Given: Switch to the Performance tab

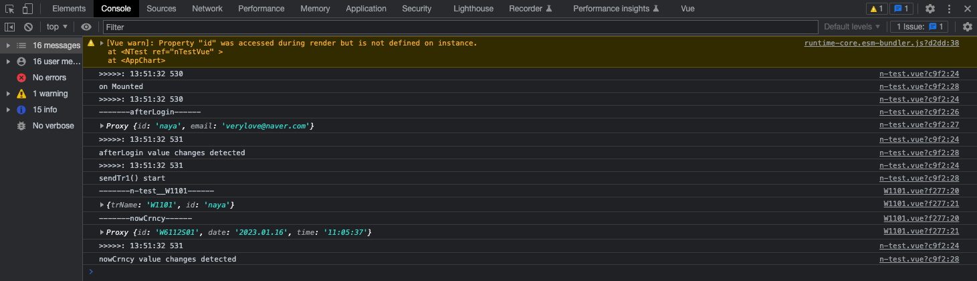Looking at the screenshot, I should [261, 9].
